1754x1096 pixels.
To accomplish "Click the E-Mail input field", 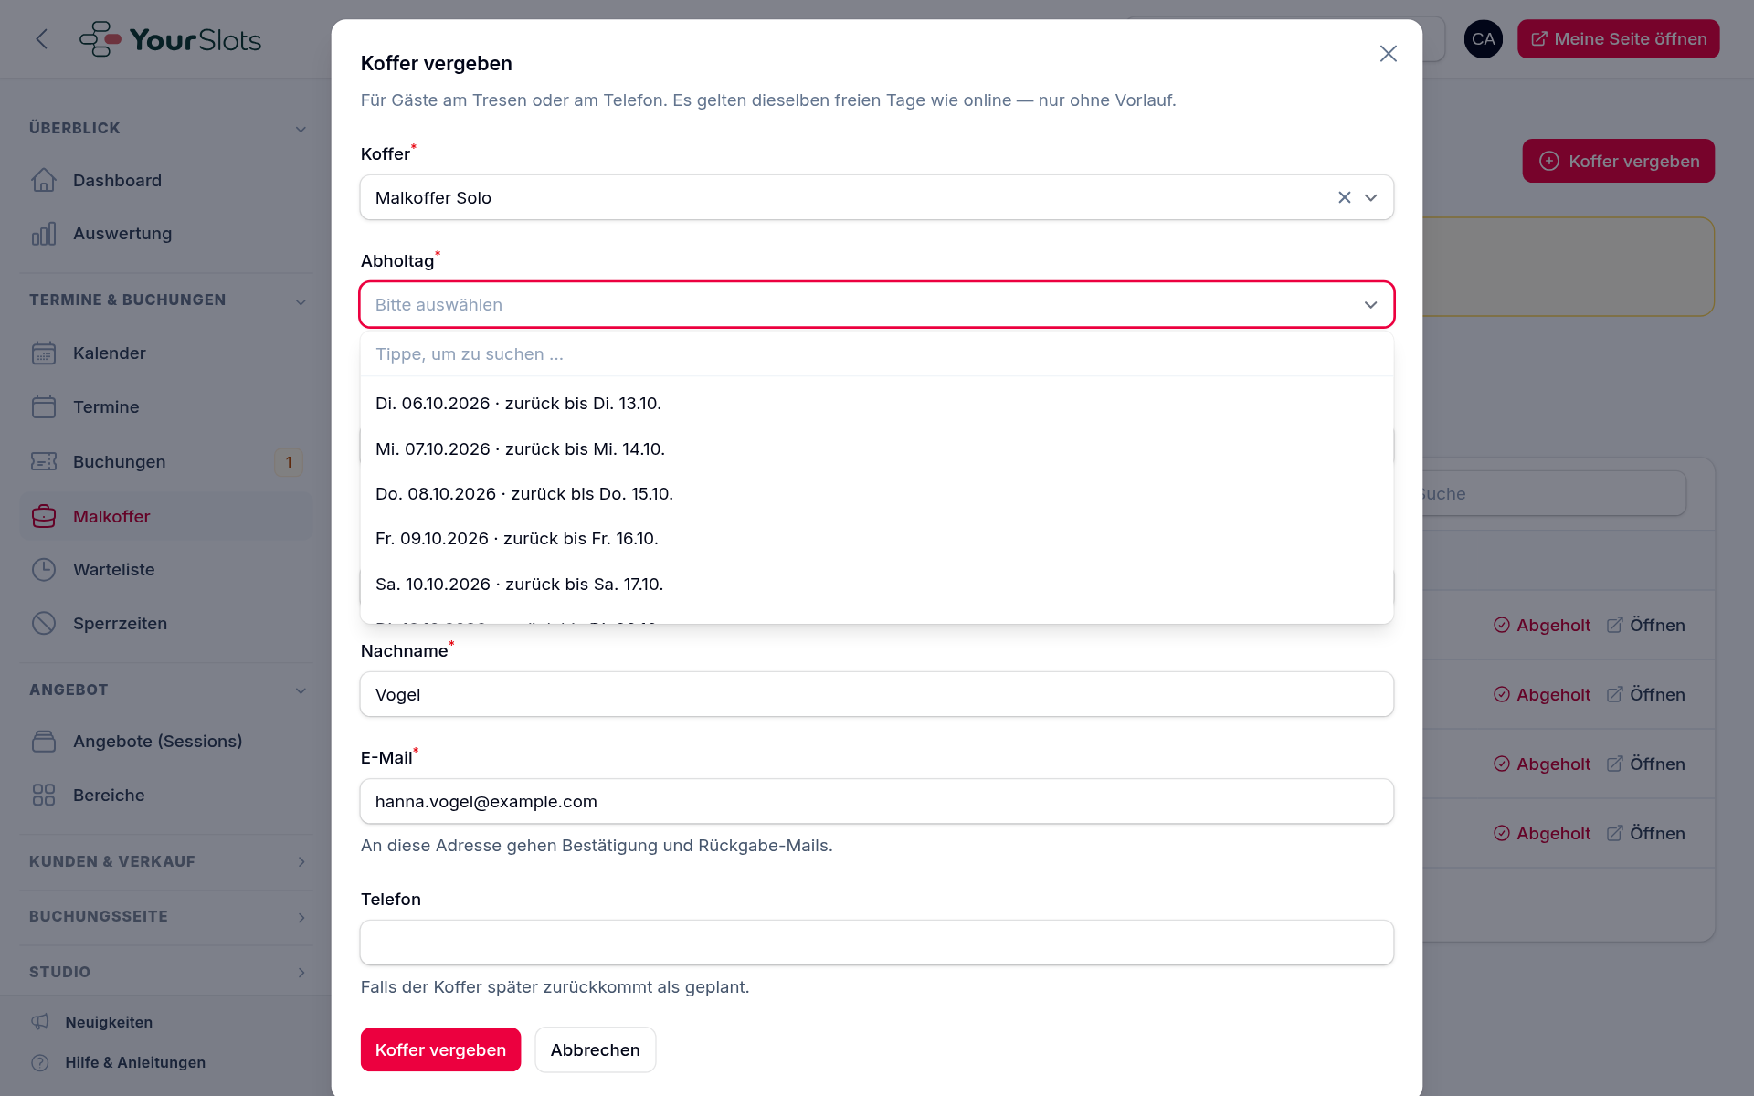I will click(x=877, y=802).
